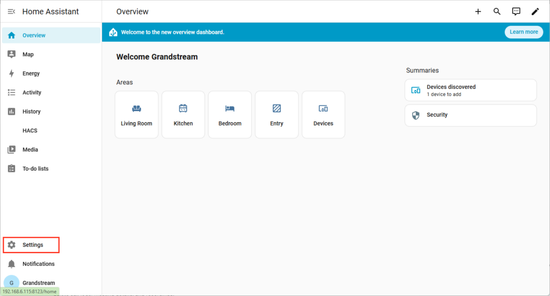Click the Overview page title in header

pos(132,12)
